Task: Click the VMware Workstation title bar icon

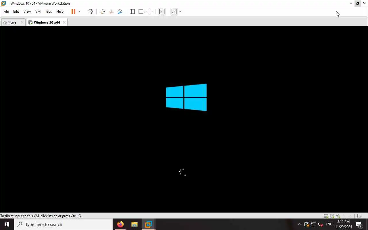Action: (x=3, y=3)
